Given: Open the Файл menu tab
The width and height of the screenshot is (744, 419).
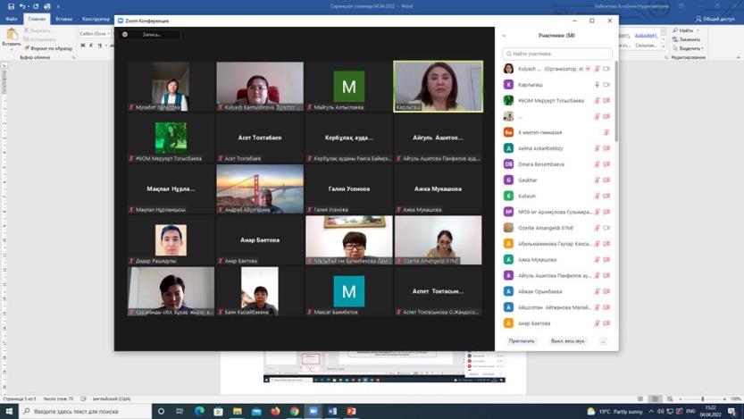Looking at the screenshot, I should click(12, 19).
